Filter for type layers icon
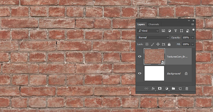213x112 pixels. click(x=175, y=31)
